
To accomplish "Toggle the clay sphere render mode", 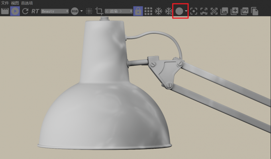I will coord(179,11).
